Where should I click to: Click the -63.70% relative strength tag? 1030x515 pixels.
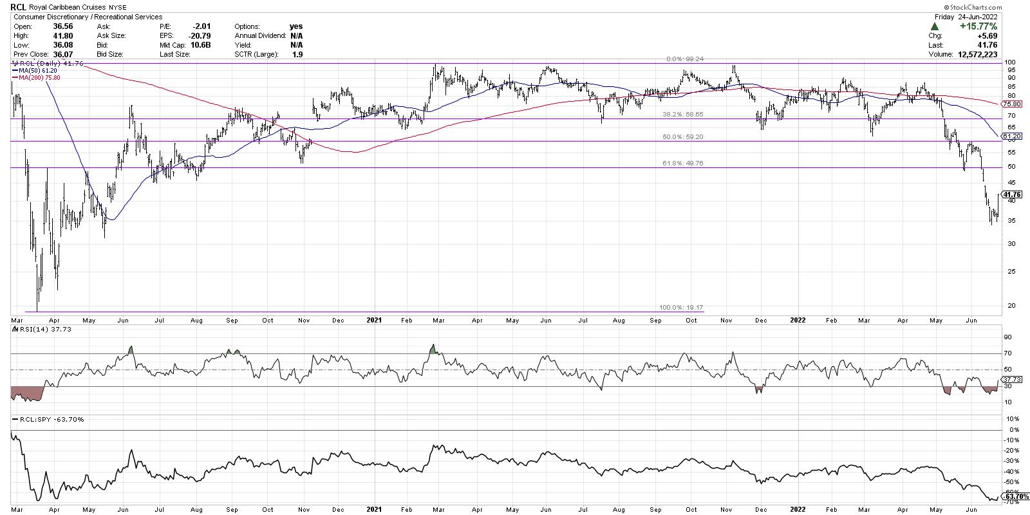[x=1011, y=496]
